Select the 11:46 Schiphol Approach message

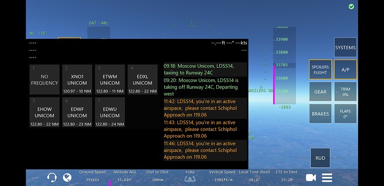click(205, 150)
